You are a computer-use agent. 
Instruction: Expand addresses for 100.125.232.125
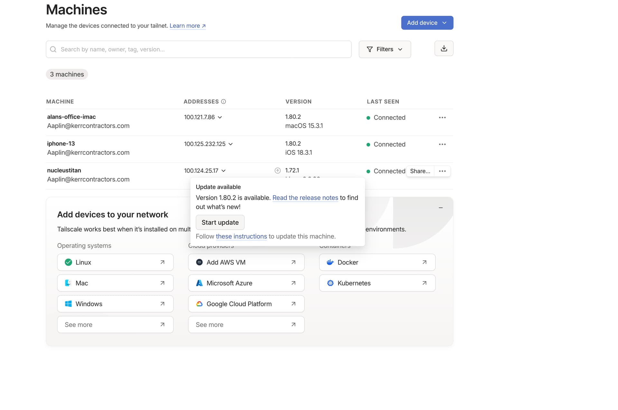(230, 144)
